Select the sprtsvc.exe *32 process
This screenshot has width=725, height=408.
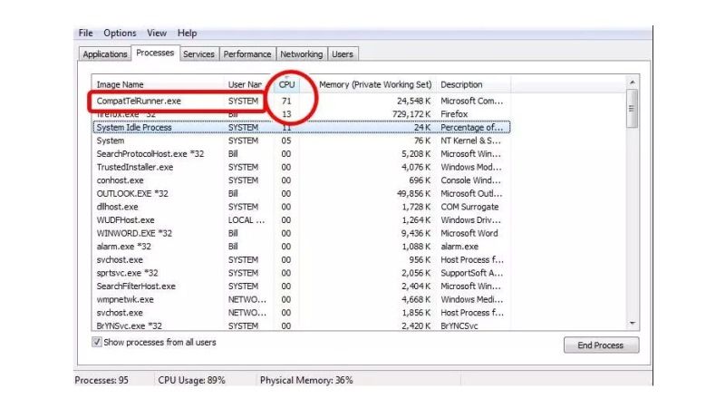[302, 273]
